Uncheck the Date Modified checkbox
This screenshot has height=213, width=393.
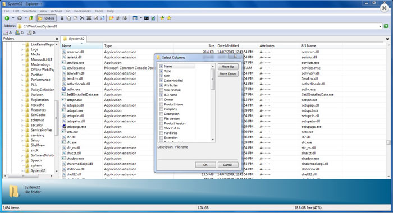(x=161, y=81)
